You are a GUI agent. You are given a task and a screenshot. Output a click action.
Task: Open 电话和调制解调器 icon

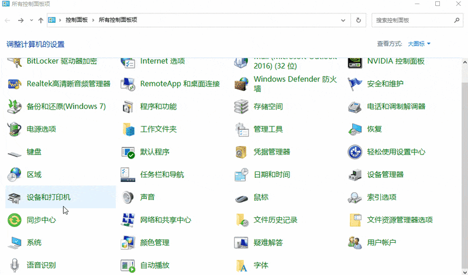(355, 107)
